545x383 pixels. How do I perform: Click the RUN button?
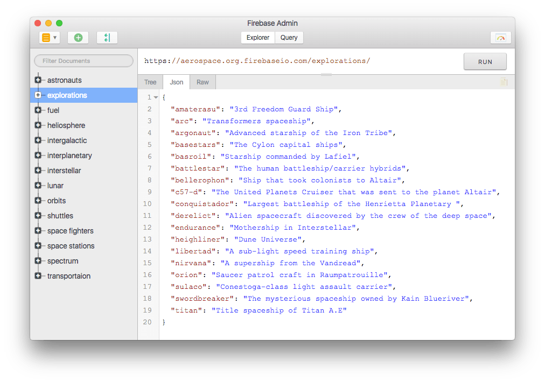(484, 61)
